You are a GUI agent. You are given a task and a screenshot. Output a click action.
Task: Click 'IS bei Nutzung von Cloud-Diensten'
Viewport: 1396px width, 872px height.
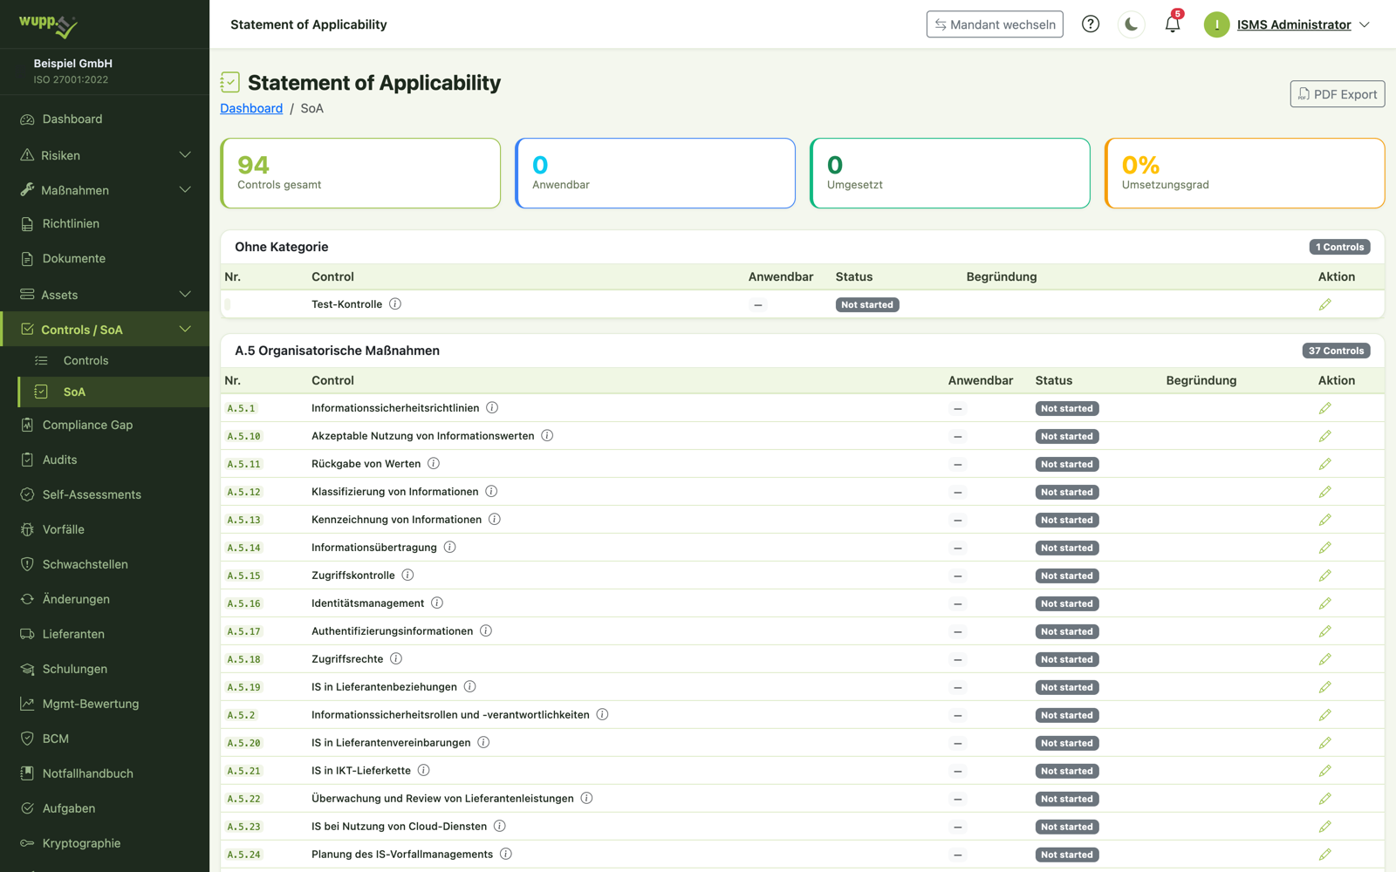coord(399,827)
